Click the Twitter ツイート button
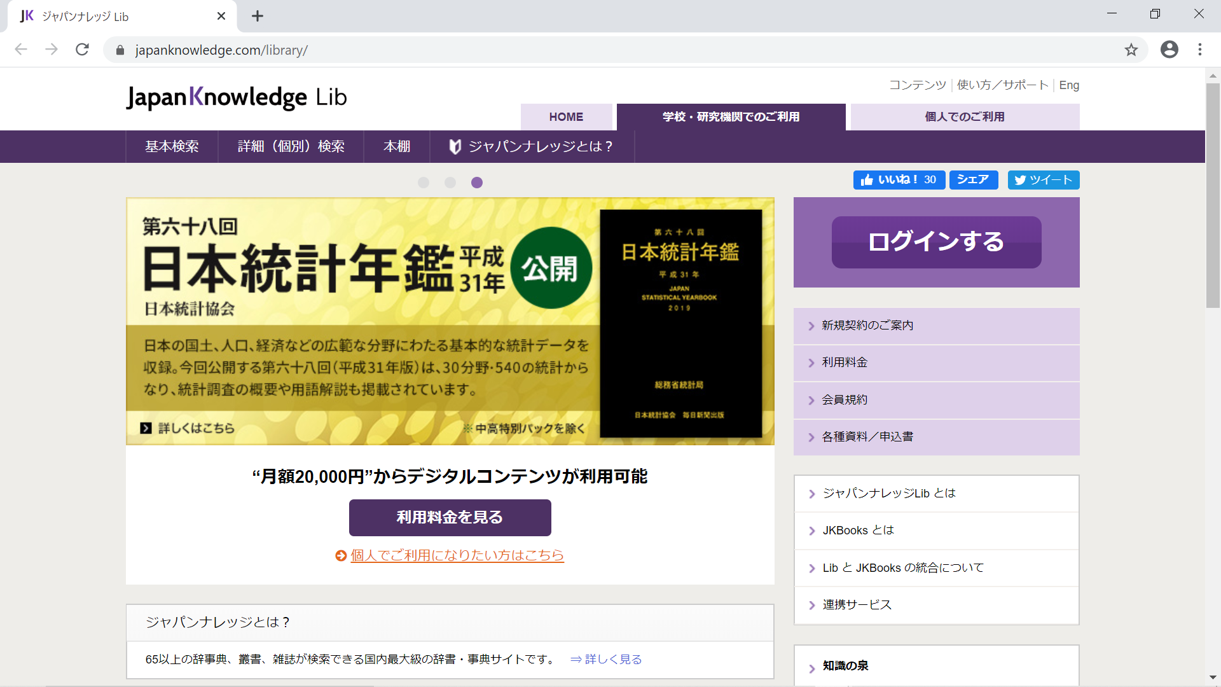Image resolution: width=1221 pixels, height=687 pixels. (1043, 180)
